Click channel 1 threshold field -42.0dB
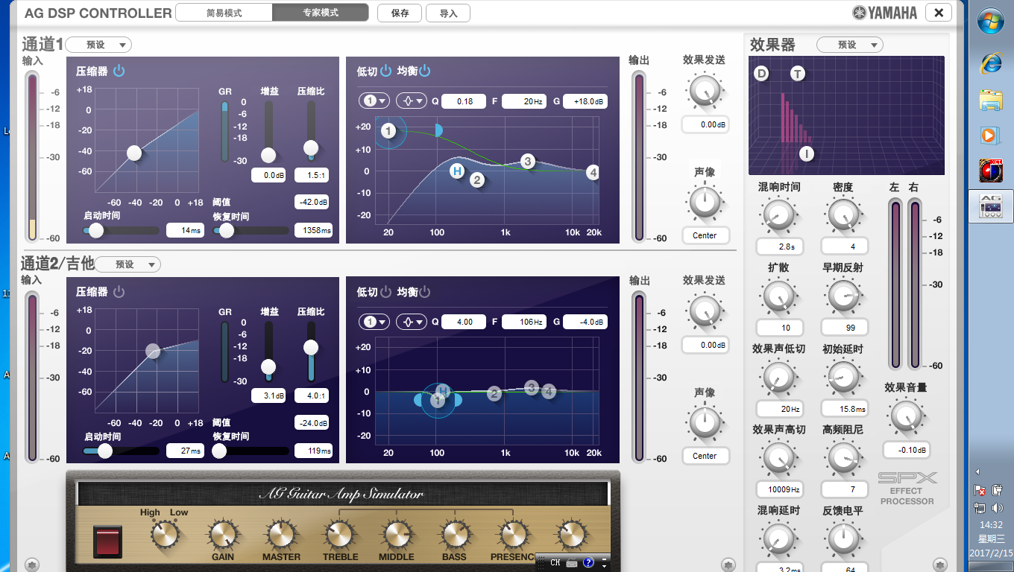This screenshot has width=1014, height=572. (x=313, y=202)
